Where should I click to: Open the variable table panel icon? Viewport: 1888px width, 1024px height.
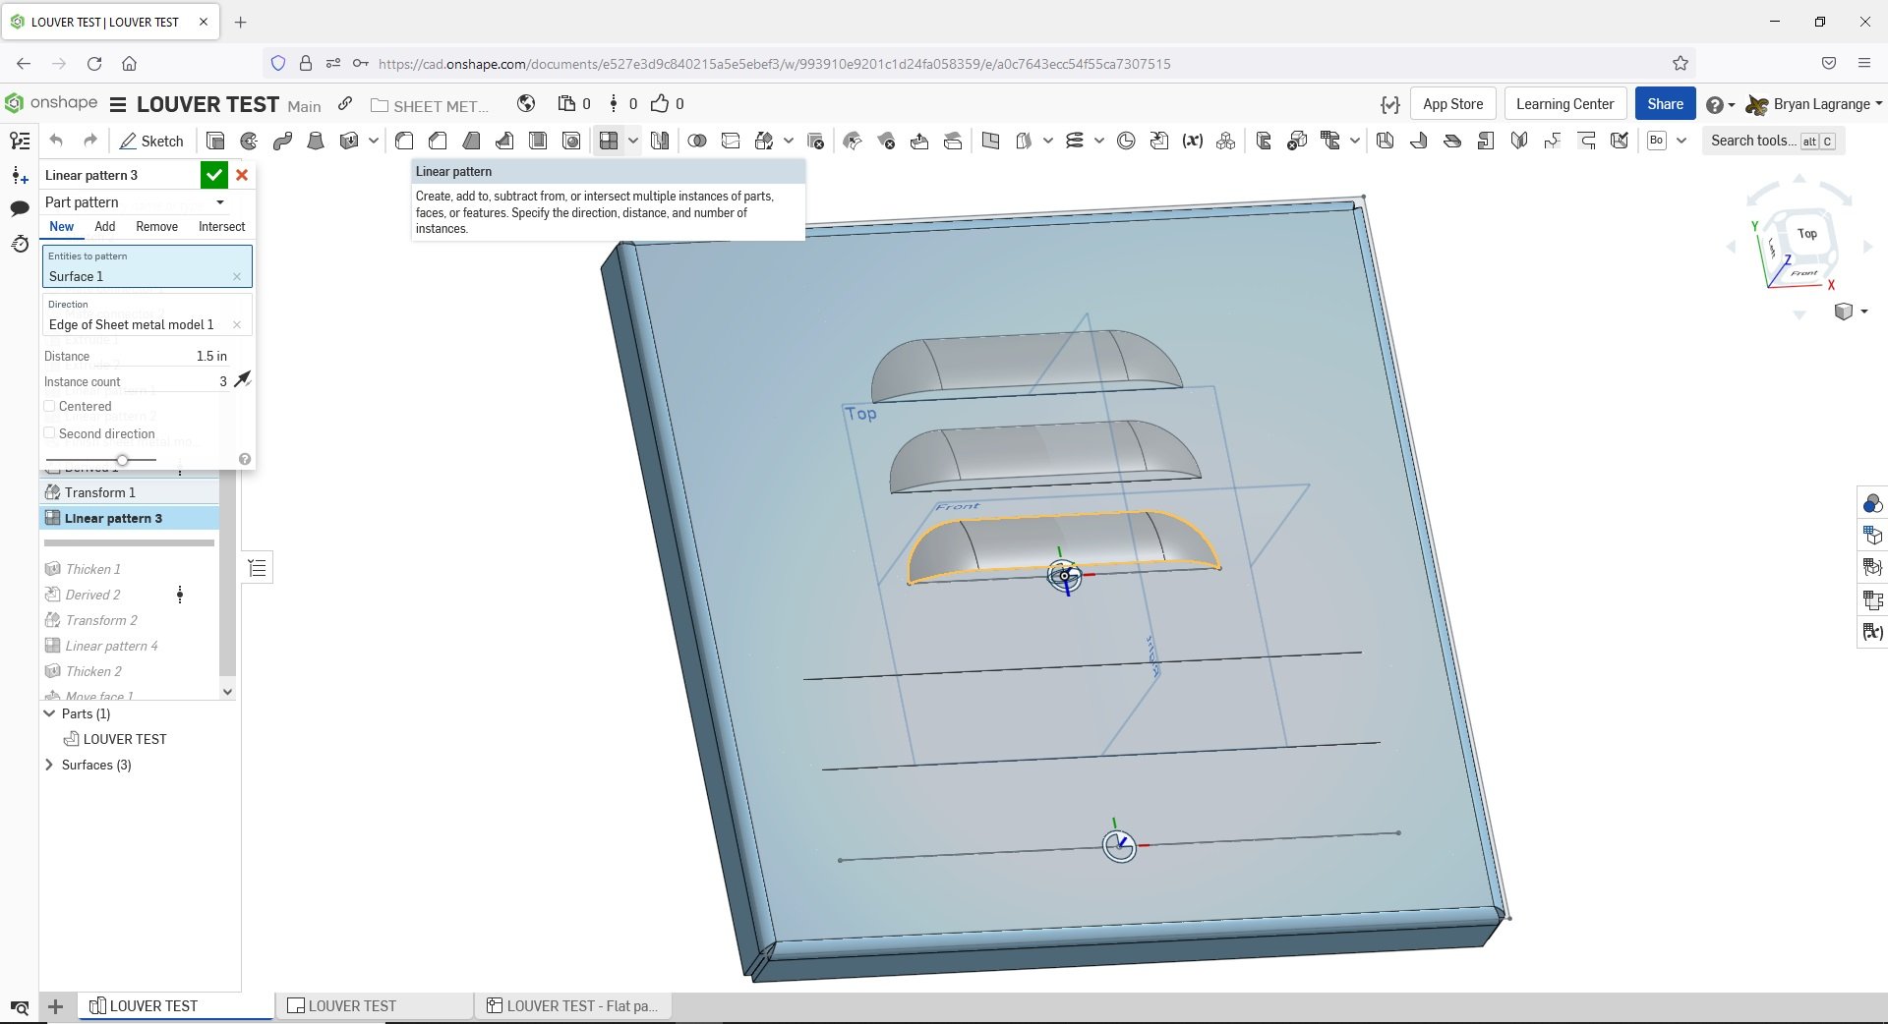tap(1872, 631)
